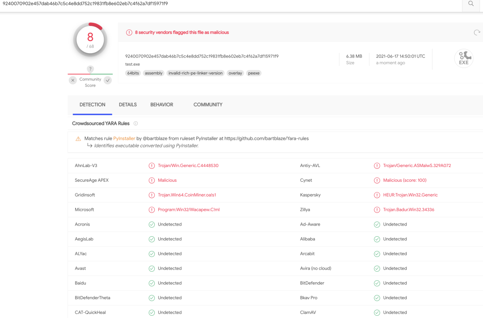Click the invalid-rich-pe-linker-version tag
The height and width of the screenshot is (318, 483).
coord(195,73)
